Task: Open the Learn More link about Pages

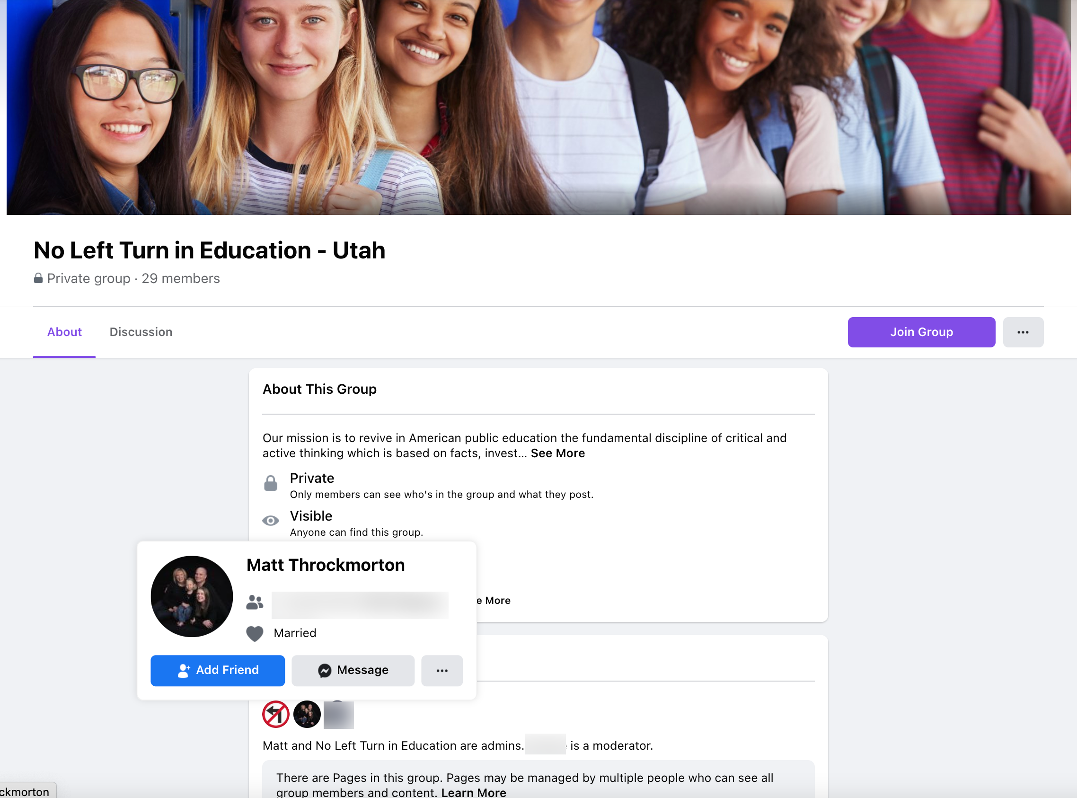Action: 473,793
